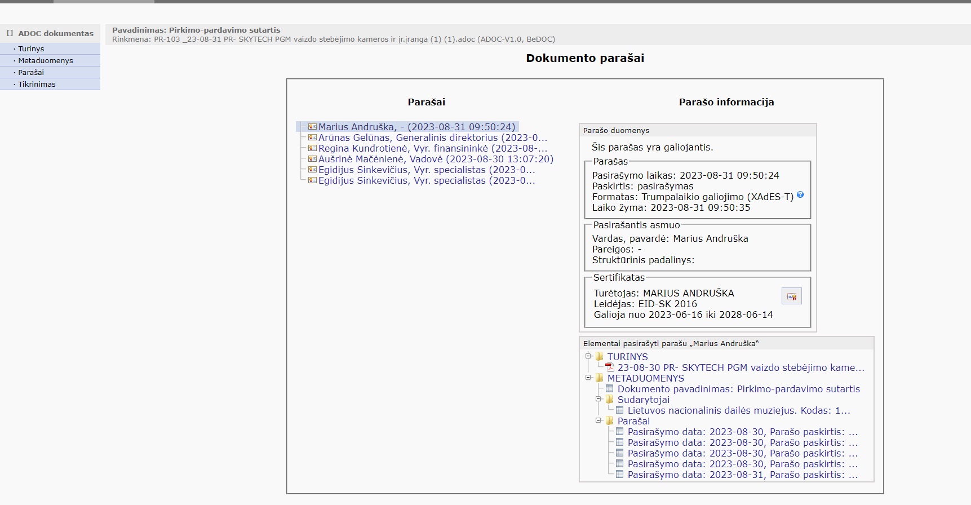Open Lietuvos nacionalinis dailės muziejus entry
Screen dimensions: 971x505
[x=738, y=410]
